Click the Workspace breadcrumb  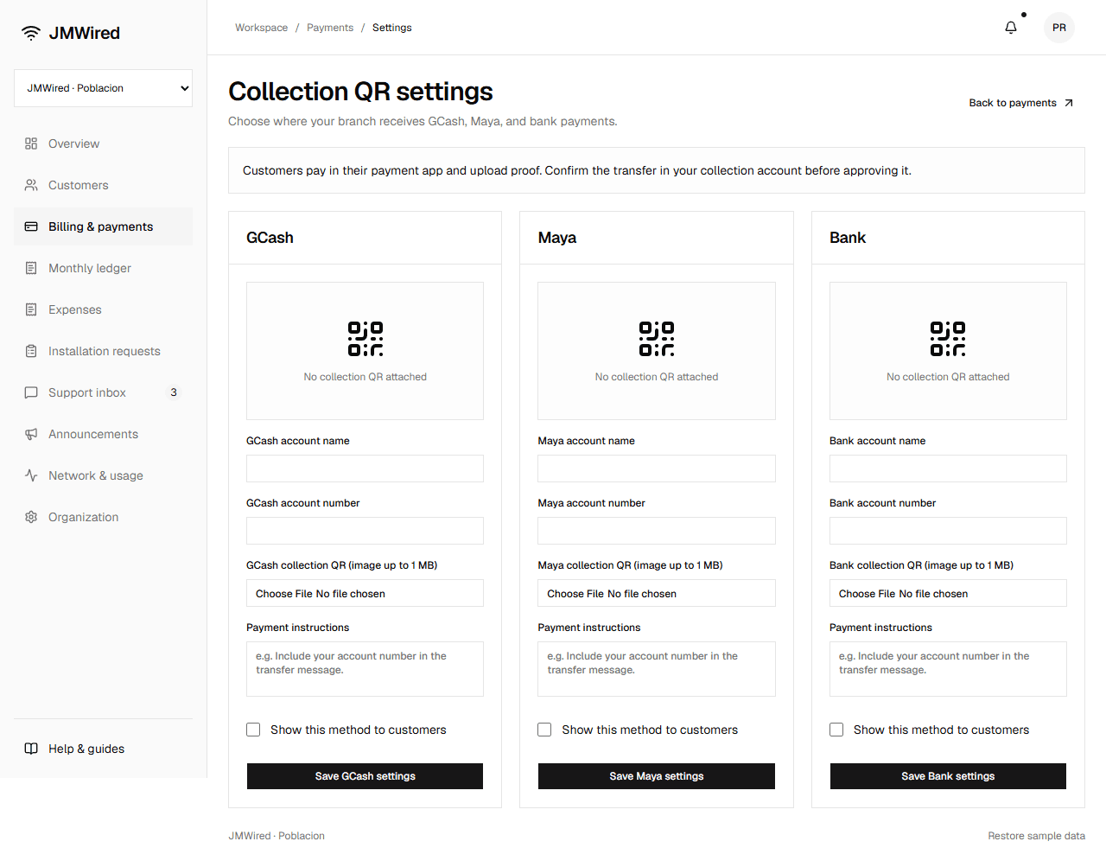261,28
